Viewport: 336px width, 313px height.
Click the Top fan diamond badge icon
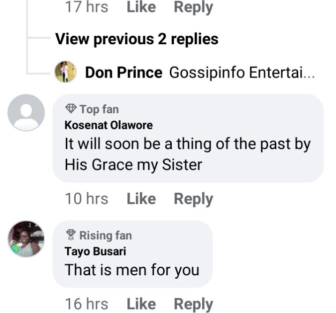point(71,109)
